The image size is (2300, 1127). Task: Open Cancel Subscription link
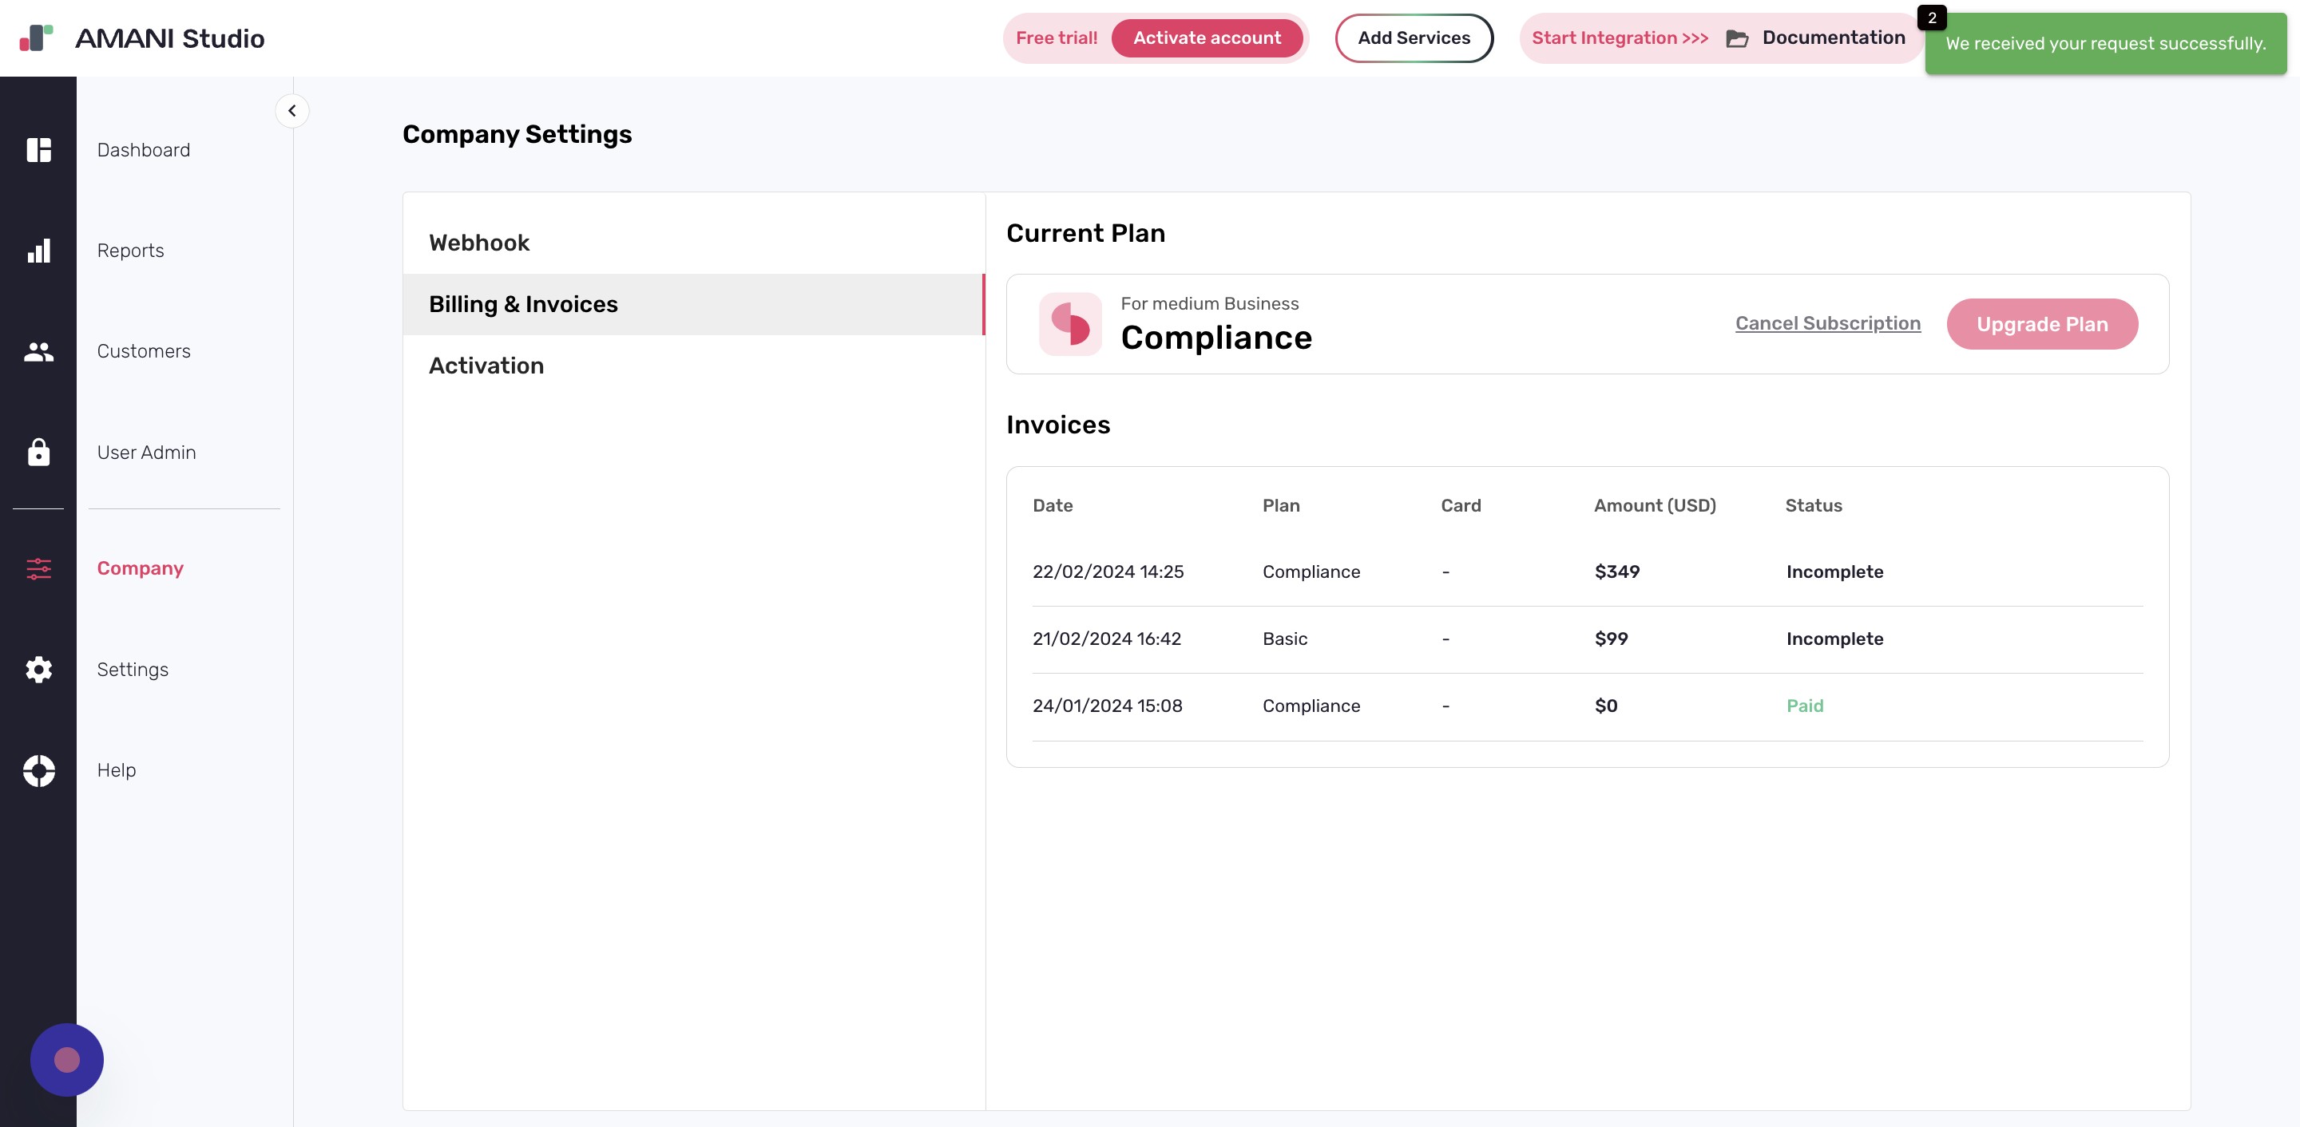[1826, 323]
